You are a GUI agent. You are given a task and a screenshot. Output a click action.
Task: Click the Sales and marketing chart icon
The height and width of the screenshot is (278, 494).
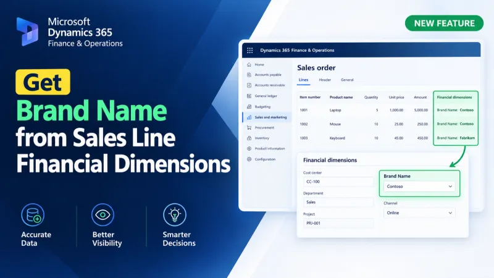click(249, 117)
